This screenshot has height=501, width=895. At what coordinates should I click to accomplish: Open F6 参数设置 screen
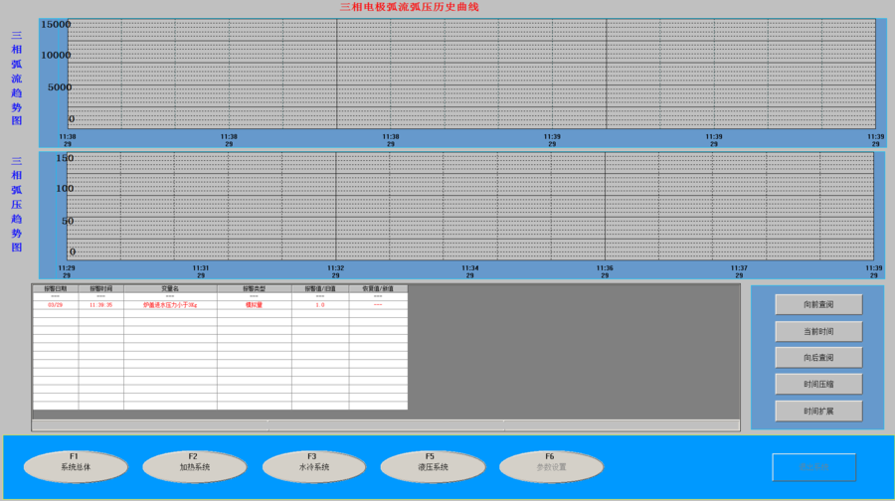click(x=551, y=466)
